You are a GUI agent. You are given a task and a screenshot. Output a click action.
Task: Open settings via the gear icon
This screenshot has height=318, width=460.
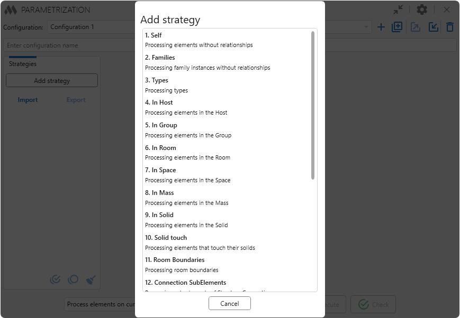click(421, 10)
